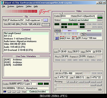Click the NVID indicator

[57, 24]
